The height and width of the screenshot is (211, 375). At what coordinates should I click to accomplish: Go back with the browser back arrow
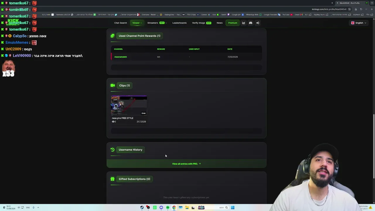pyautogui.click(x=371, y=9)
